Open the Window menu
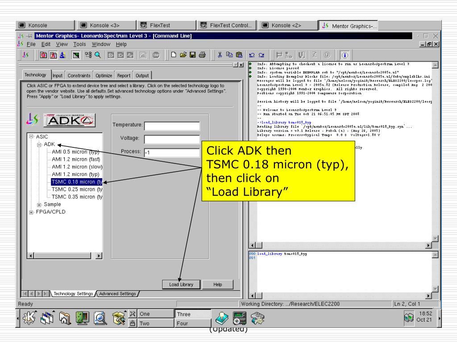The image size is (457, 343). click(x=101, y=44)
